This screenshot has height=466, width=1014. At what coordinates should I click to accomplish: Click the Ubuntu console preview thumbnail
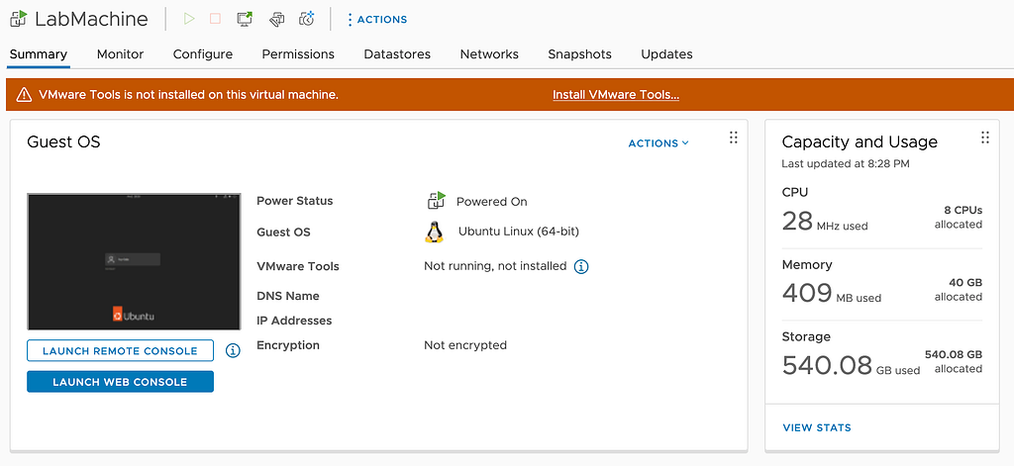pos(134,261)
